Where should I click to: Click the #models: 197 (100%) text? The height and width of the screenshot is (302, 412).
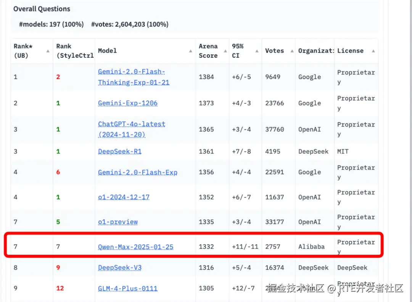(x=51, y=24)
